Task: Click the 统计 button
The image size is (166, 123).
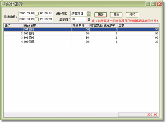Action: [101, 15]
